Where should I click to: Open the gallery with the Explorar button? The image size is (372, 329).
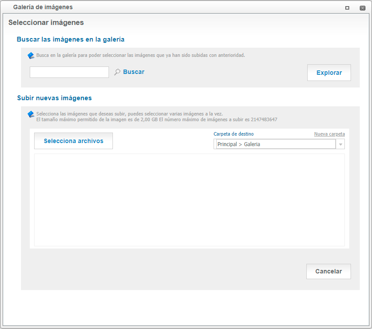tap(329, 73)
